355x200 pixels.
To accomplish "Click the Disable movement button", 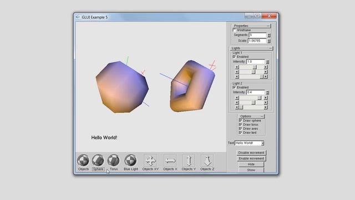I will point(251,153).
